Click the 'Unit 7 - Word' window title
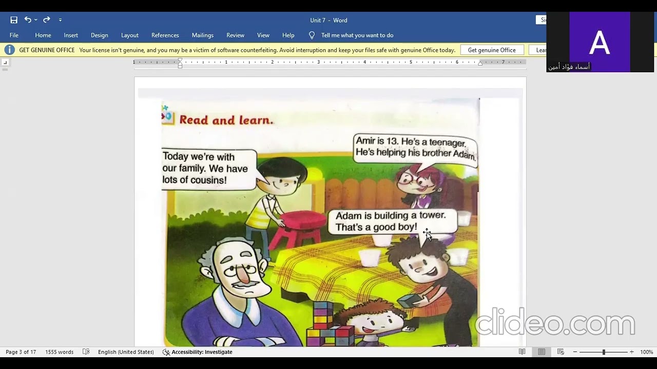 coord(328,20)
